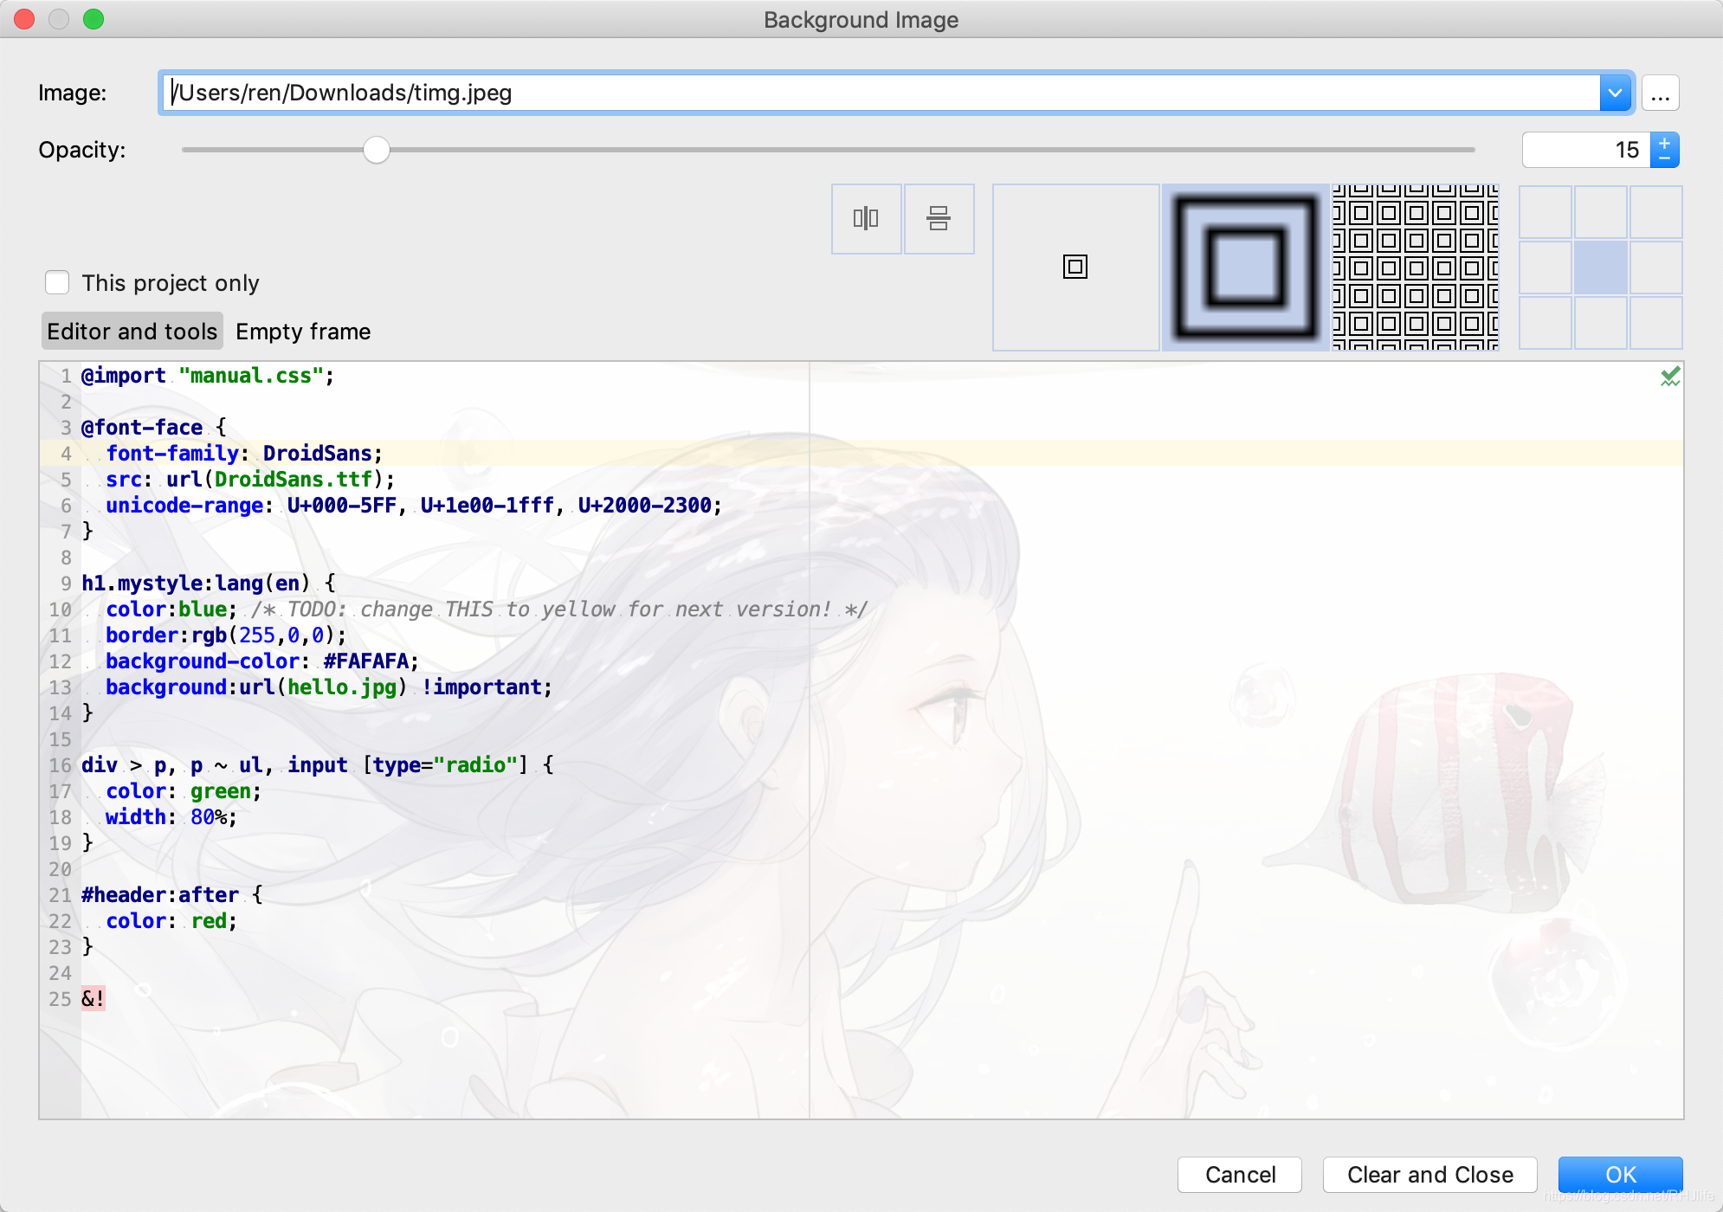Screen dimensions: 1723x1212
Task: Anchor image to top-right grid cell
Action: pos(1656,212)
